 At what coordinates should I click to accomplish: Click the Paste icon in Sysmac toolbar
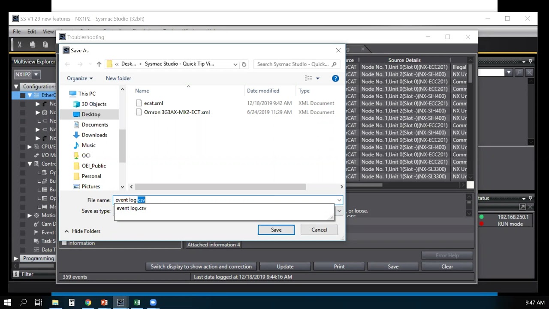coord(45,44)
